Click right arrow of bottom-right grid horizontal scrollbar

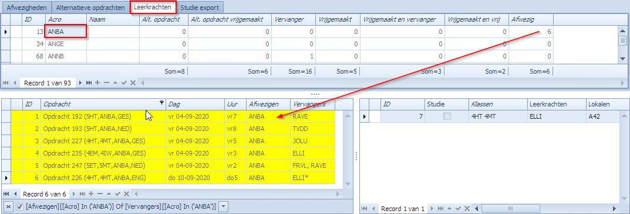(x=614, y=208)
